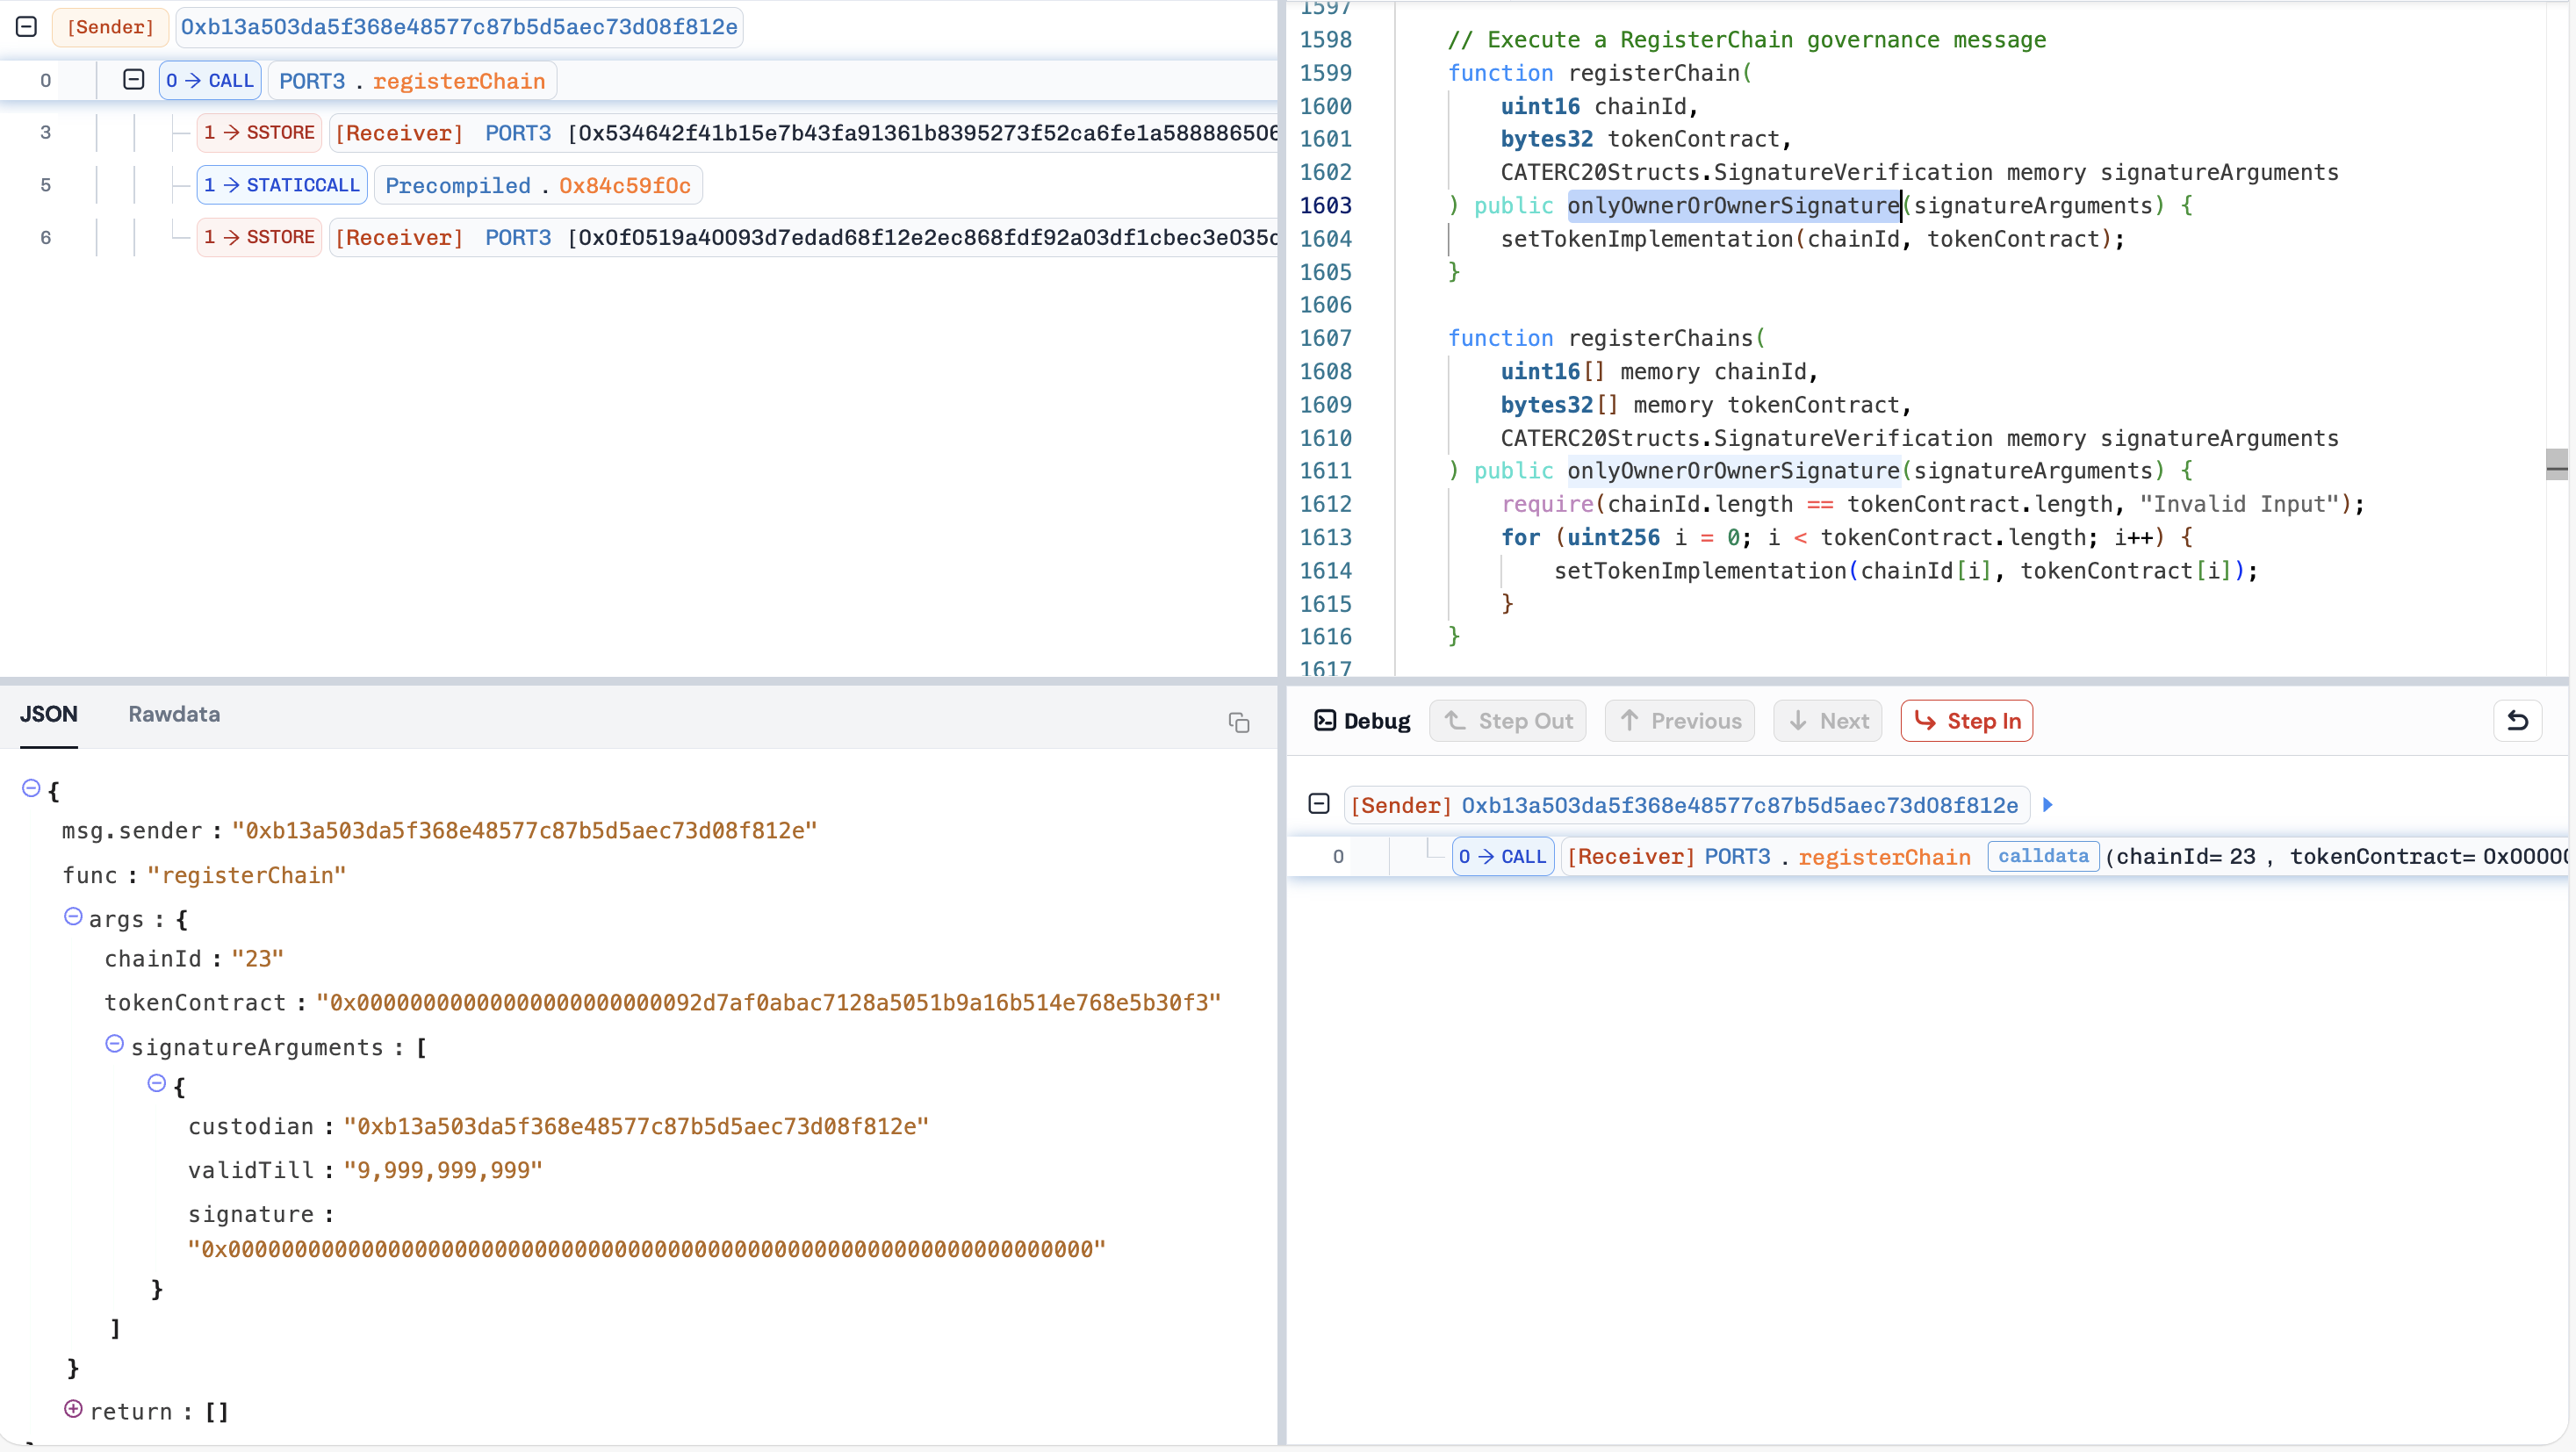The width and height of the screenshot is (2576, 1452).
Task: Collapse the args JSON node
Action: coord(73,916)
